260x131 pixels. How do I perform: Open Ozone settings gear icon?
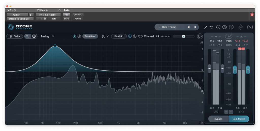click(224, 27)
